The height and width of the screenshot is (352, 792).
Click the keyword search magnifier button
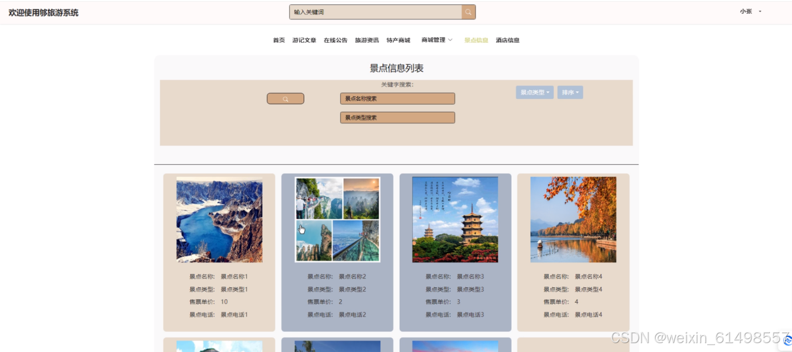(x=285, y=99)
